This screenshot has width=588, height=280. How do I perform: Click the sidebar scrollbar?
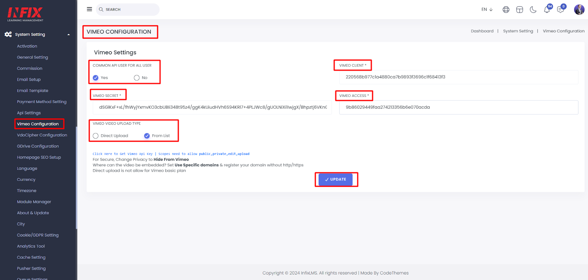(x=76, y=178)
